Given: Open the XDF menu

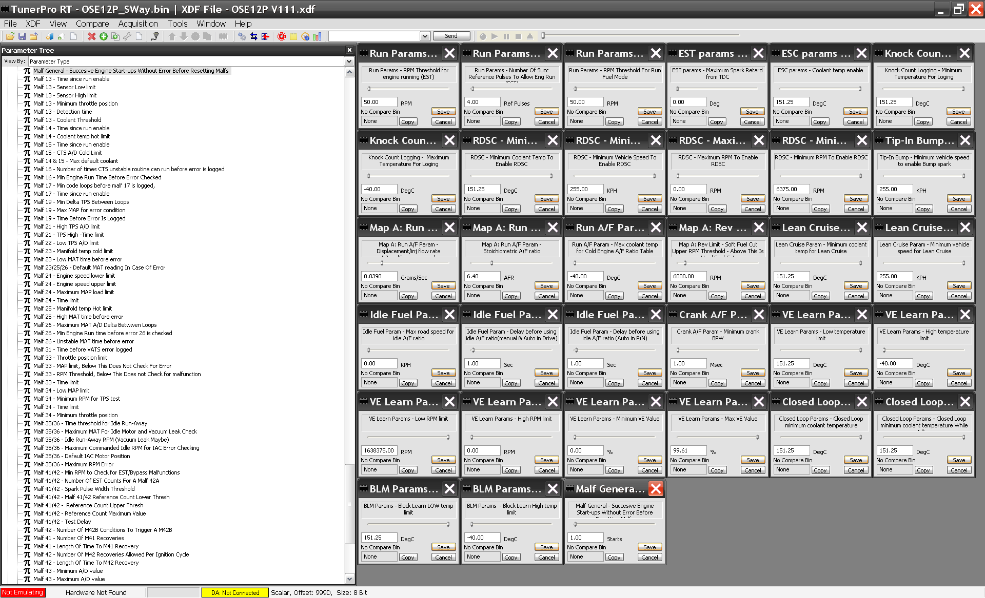Looking at the screenshot, I should 33,24.
